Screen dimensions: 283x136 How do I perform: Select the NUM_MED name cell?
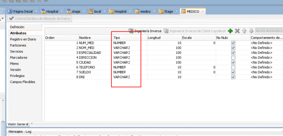click(96, 43)
